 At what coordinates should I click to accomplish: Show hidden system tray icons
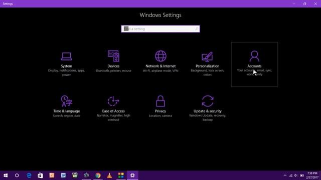[285, 175]
